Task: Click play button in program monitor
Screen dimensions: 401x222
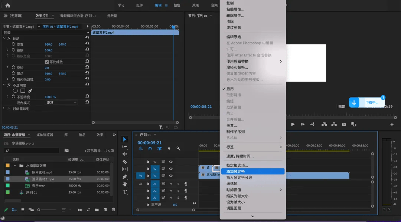Action: click(x=293, y=124)
